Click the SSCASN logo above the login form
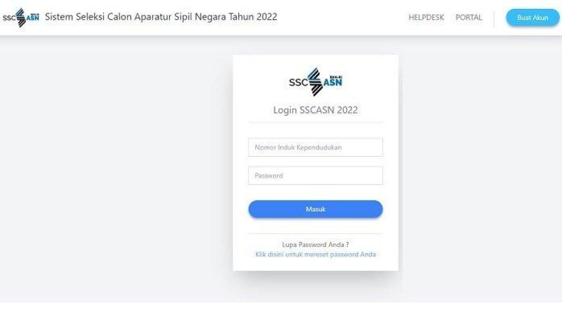 [x=316, y=82]
